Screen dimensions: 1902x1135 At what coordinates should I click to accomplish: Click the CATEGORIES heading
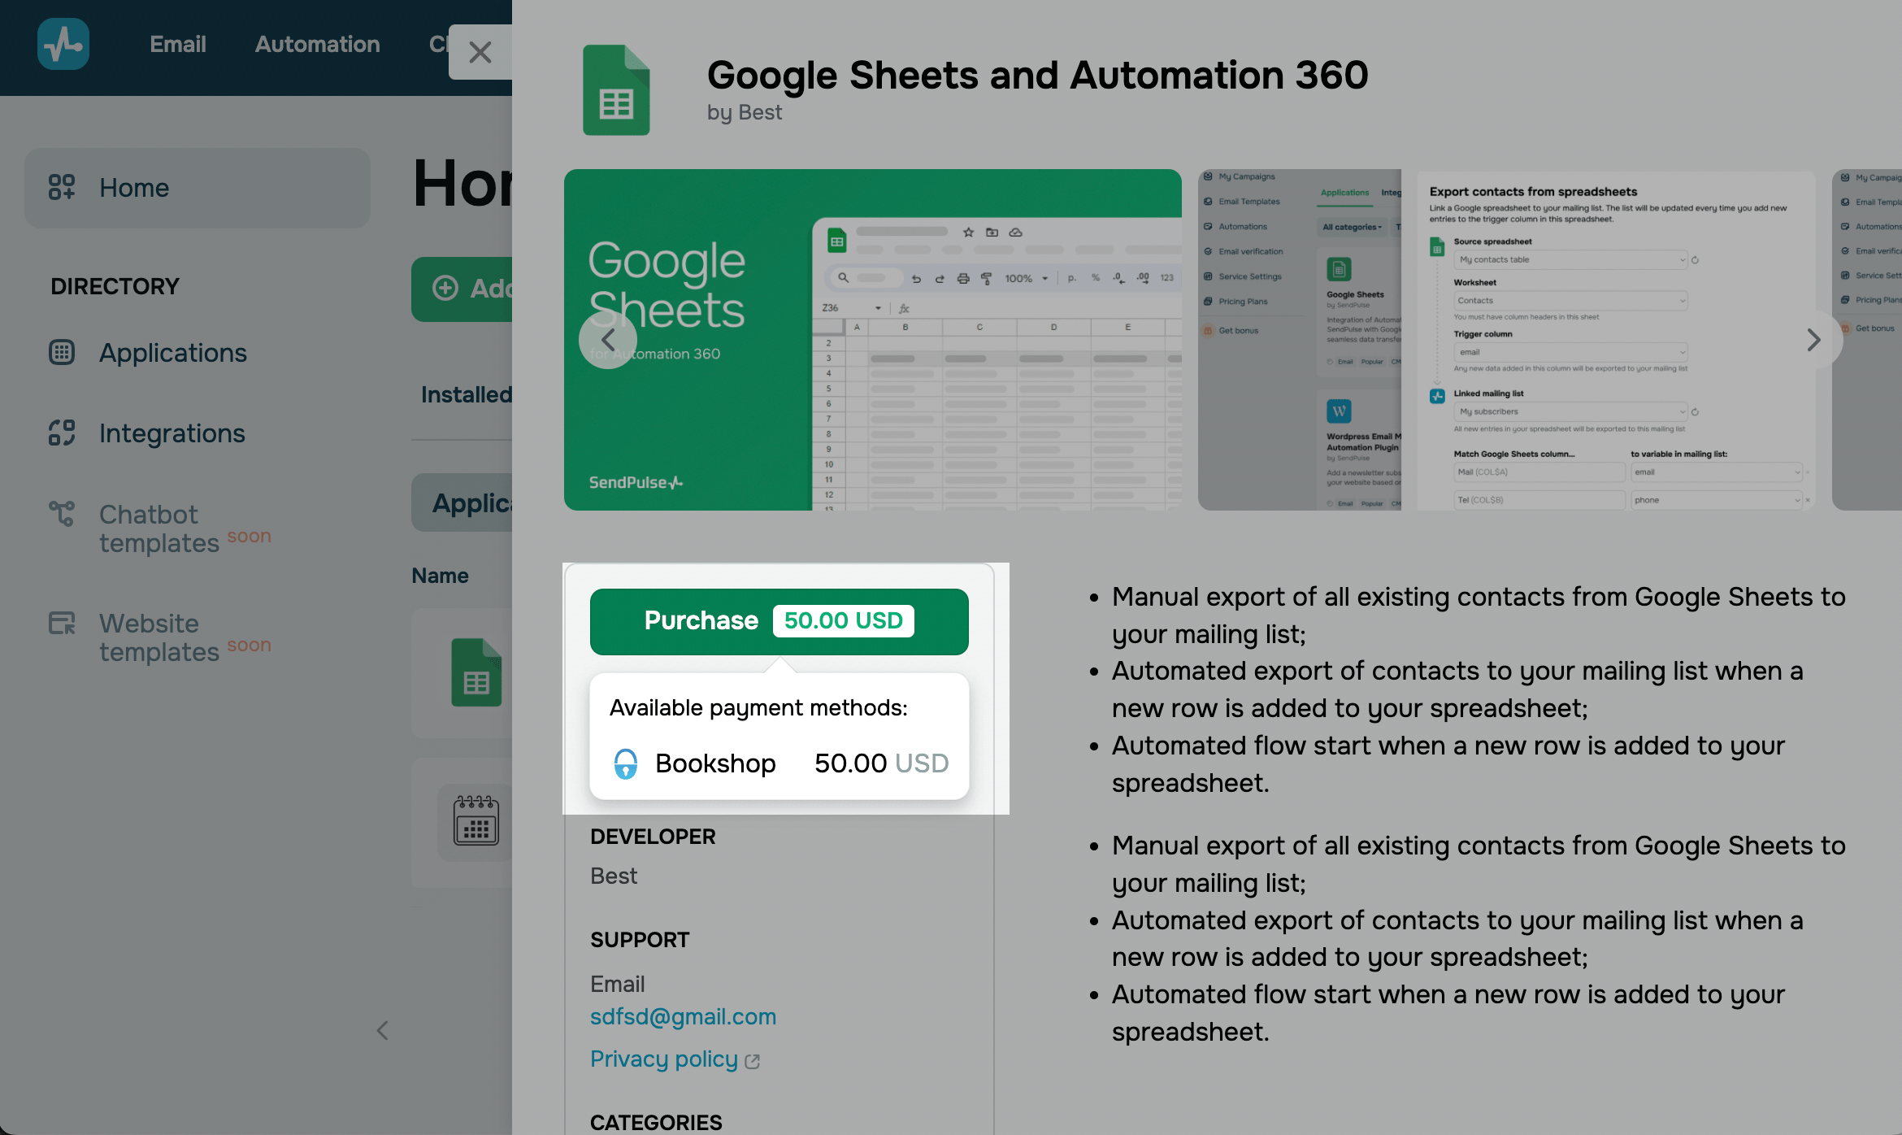pos(656,1123)
